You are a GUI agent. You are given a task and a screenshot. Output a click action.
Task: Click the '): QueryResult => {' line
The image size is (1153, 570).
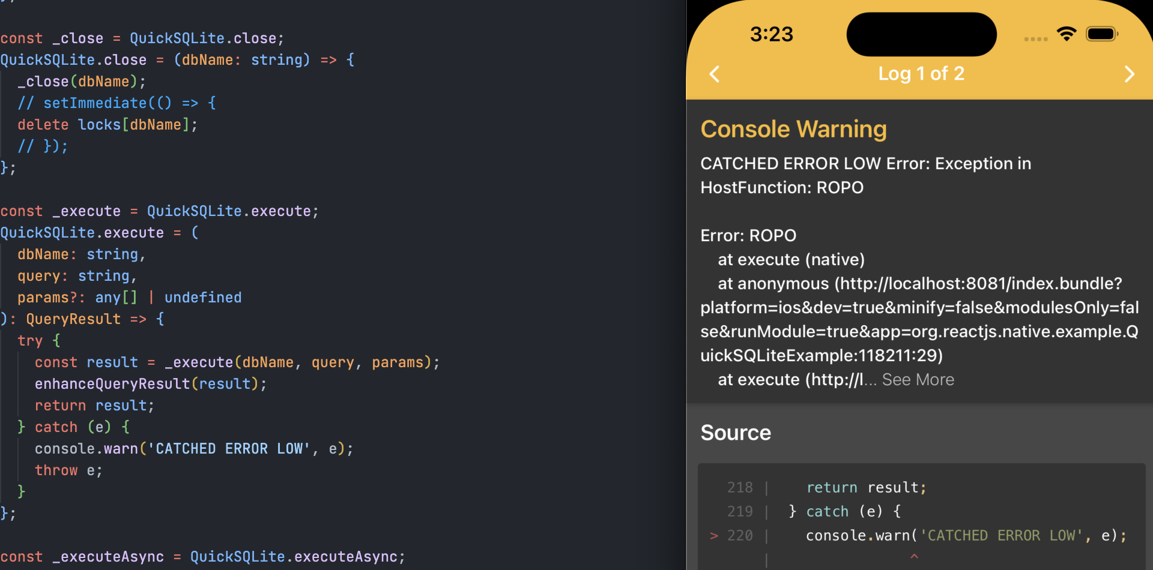(82, 319)
